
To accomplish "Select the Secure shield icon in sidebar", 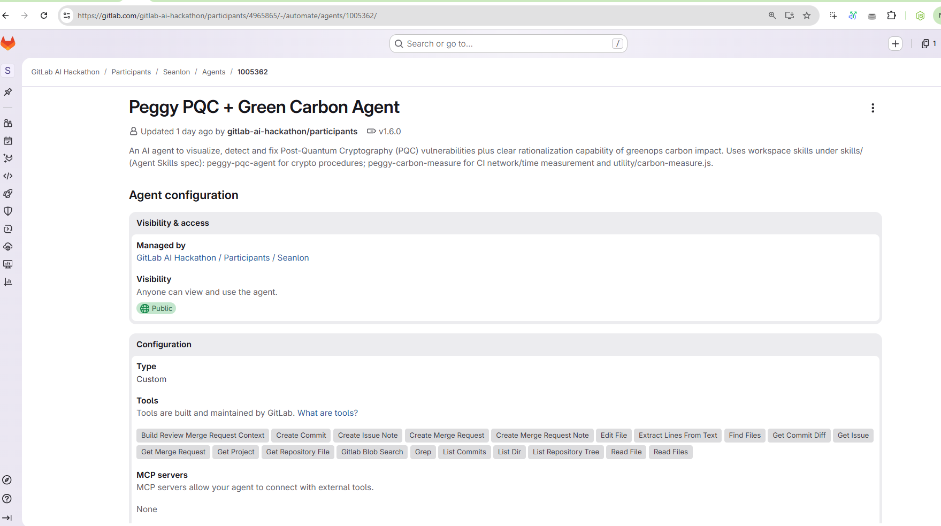I will [x=8, y=211].
